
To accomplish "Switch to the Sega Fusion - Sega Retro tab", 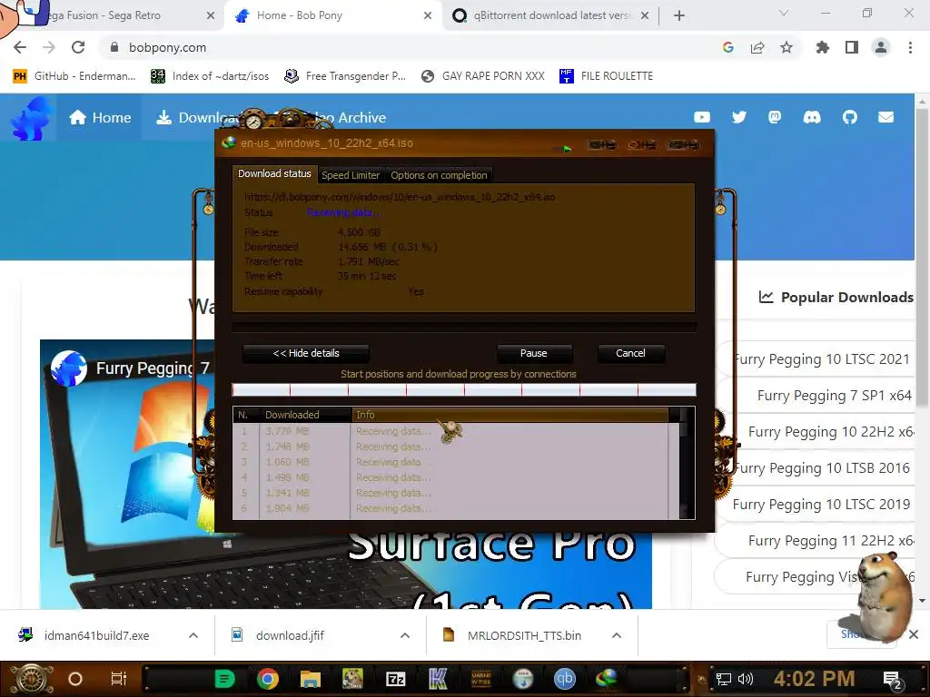I will tap(114, 15).
